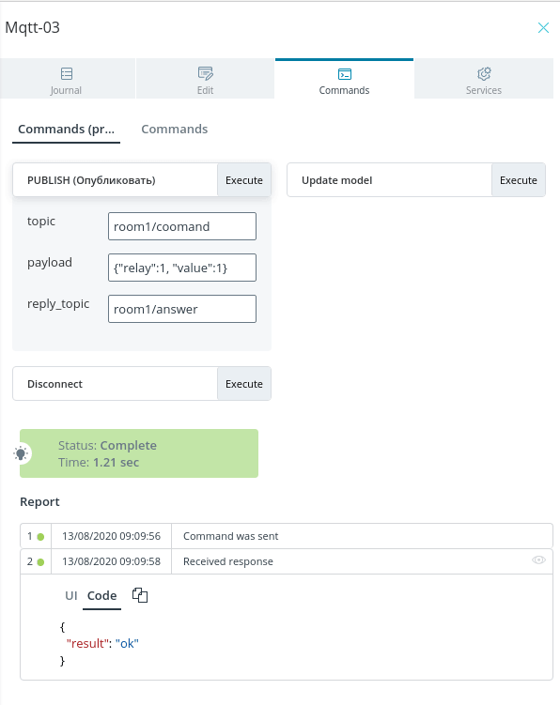Open the second Commands sub-tab
The height and width of the screenshot is (705, 560).
click(175, 129)
